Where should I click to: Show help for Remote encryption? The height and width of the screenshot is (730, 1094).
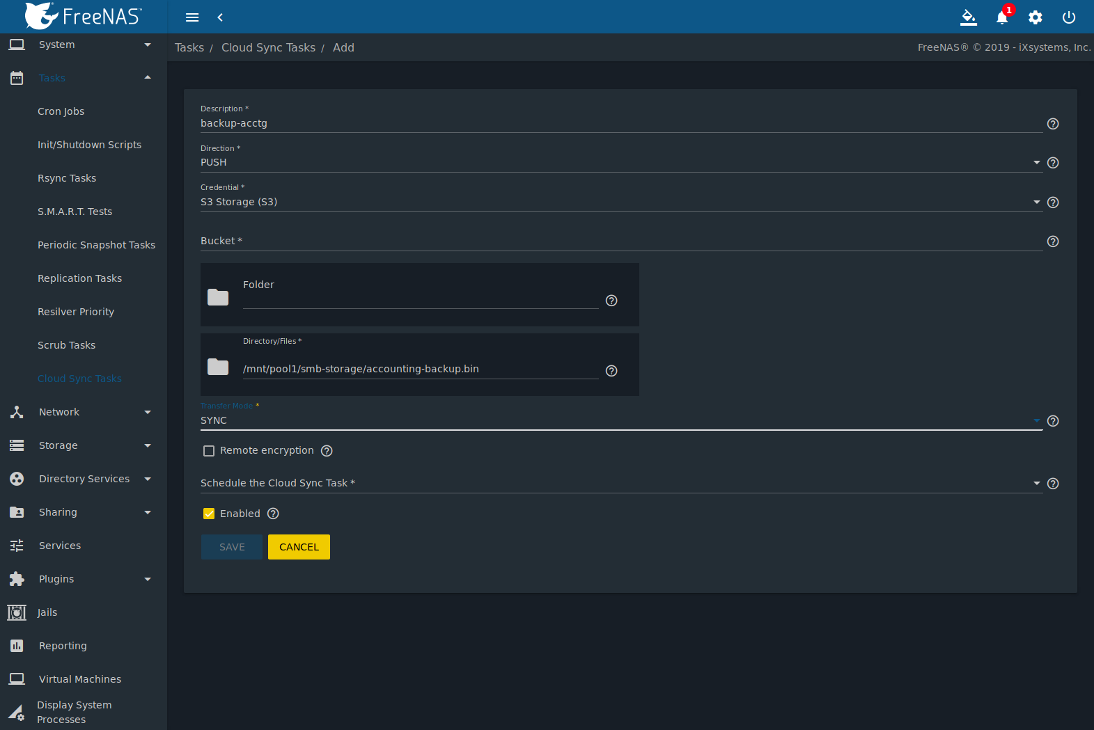point(327,451)
